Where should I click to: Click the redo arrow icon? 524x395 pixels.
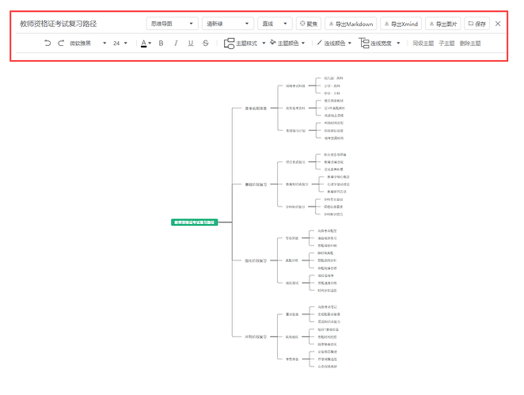tap(61, 44)
